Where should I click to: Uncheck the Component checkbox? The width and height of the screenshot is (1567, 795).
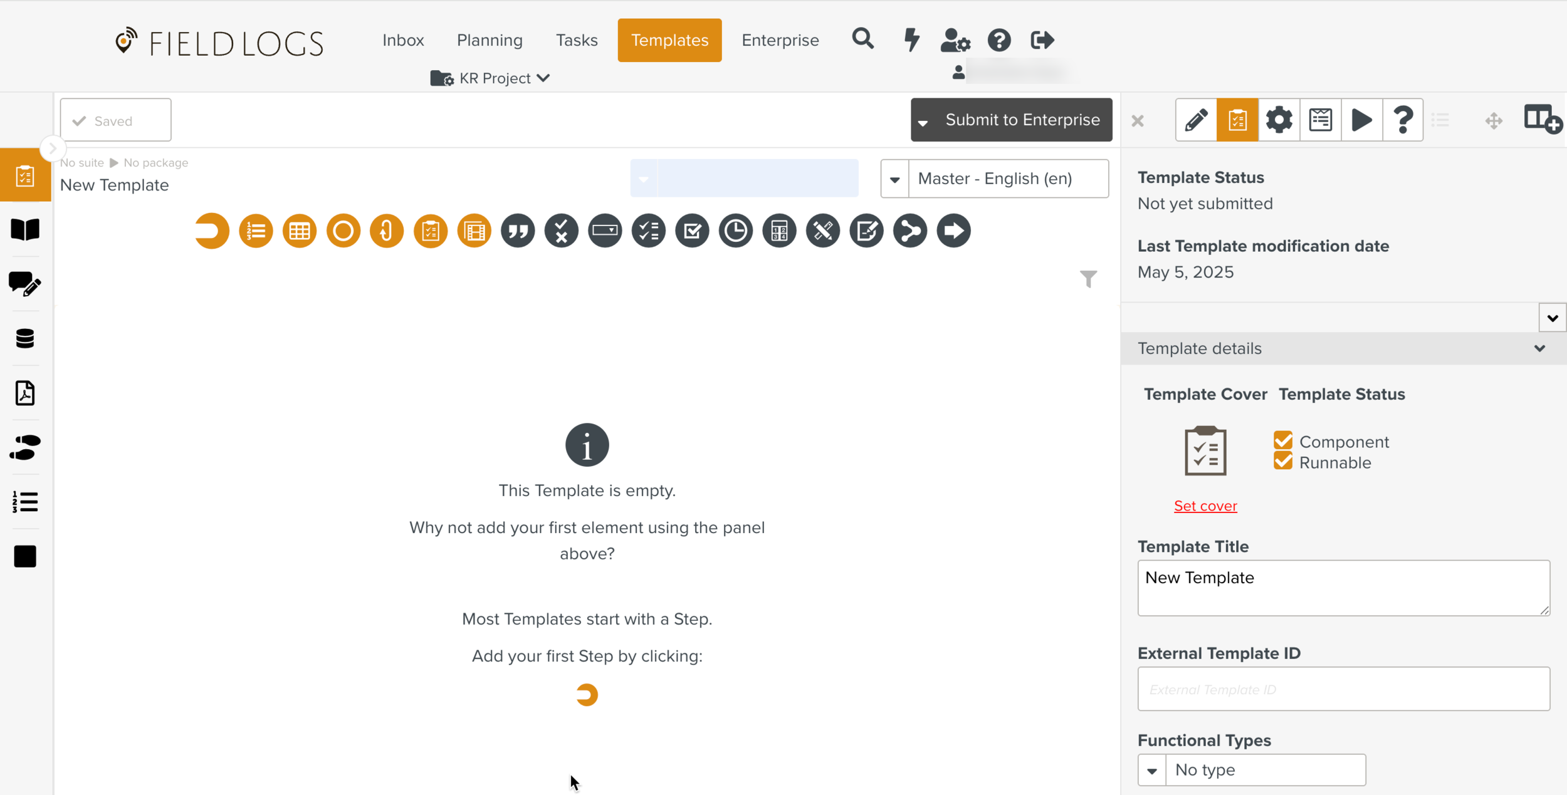point(1282,441)
